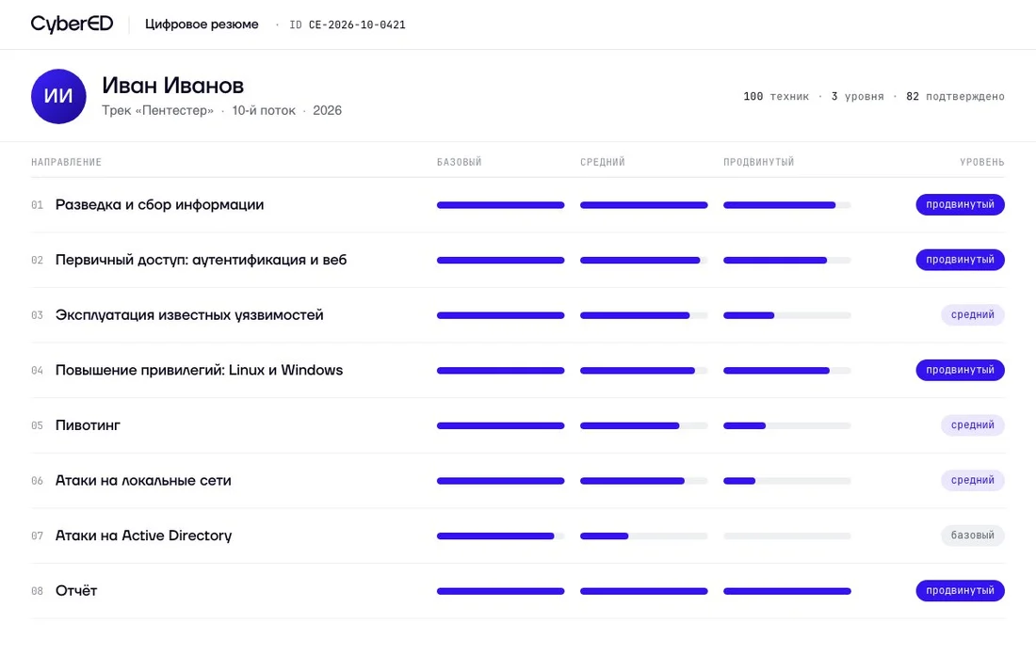Click the «82 подтверждено» stat
This screenshot has width=1036, height=655.
[955, 96]
